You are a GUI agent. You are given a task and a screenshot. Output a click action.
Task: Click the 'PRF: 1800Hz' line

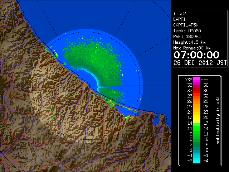point(187,37)
